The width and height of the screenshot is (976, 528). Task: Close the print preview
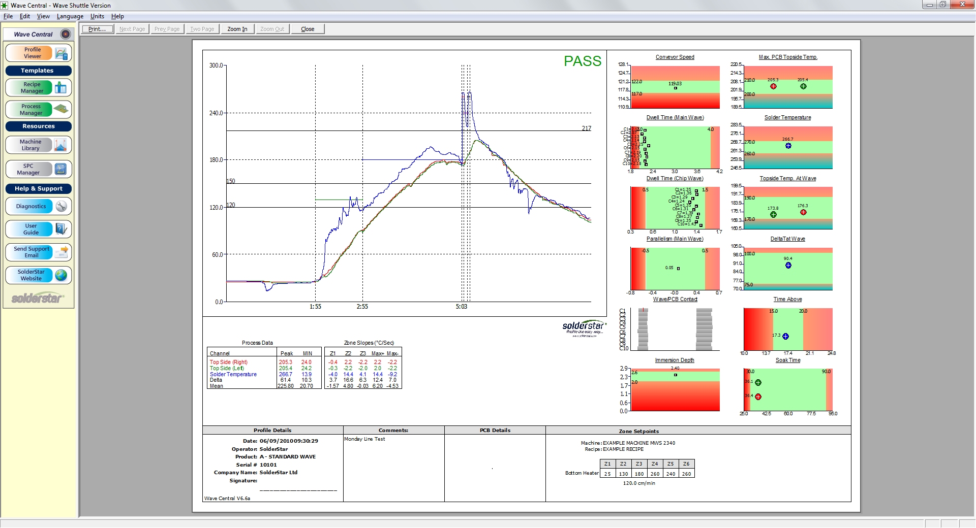[308, 29]
